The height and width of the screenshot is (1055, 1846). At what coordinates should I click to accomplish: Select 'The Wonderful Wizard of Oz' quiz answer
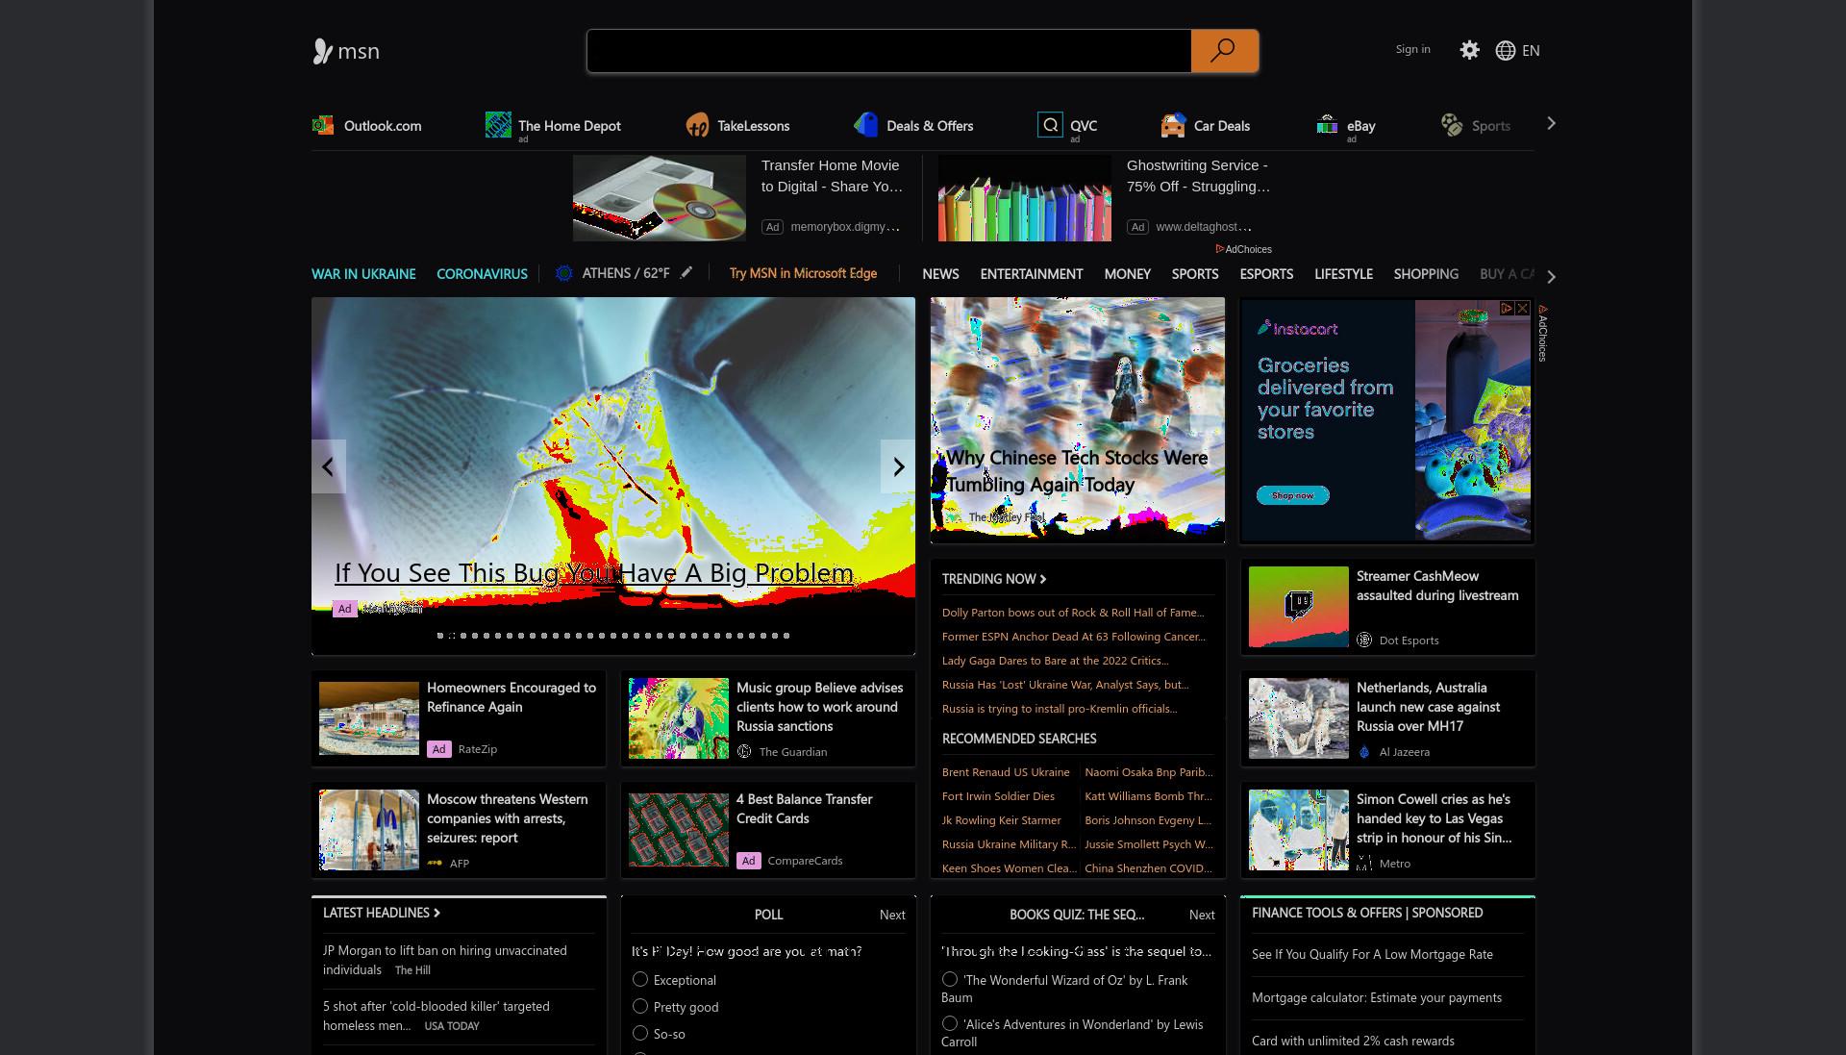[950, 979]
